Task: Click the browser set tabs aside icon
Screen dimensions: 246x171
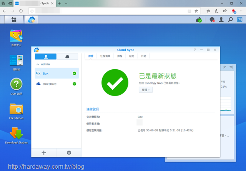Action: click(x=10, y=3)
